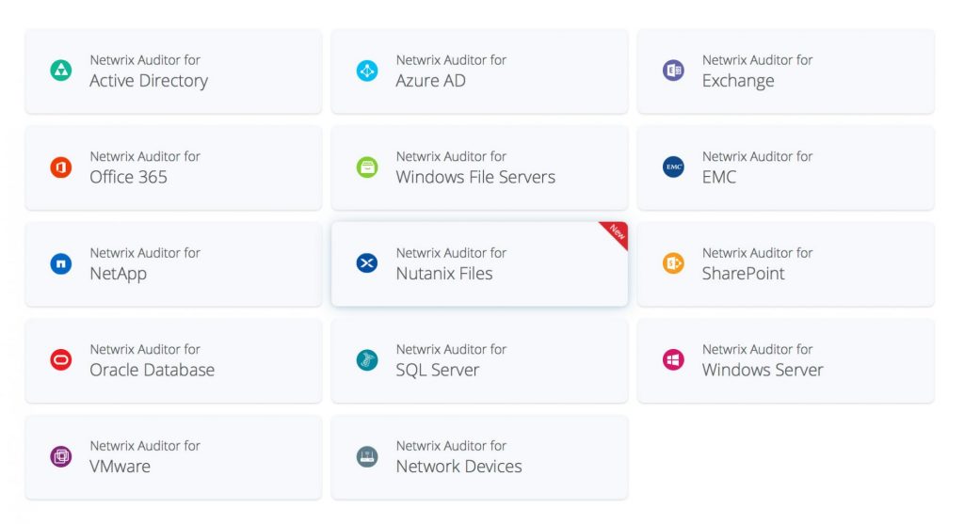Click the teal SQL Server icon

367,360
